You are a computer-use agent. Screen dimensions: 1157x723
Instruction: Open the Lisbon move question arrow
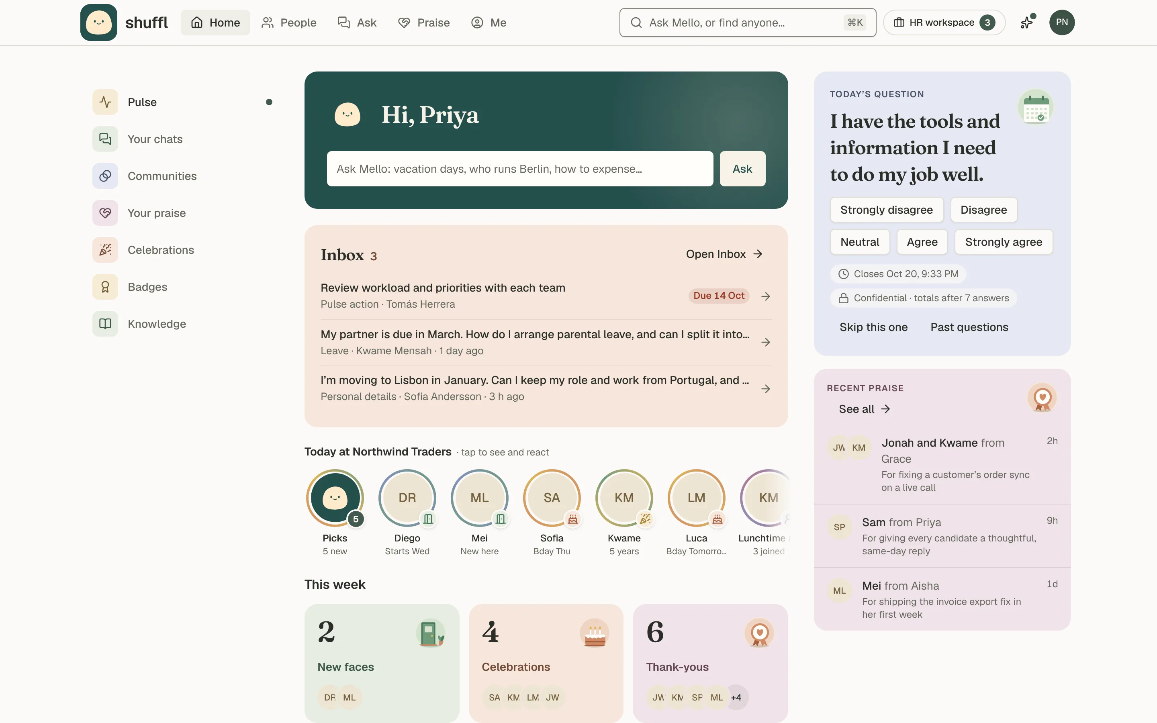[765, 389]
